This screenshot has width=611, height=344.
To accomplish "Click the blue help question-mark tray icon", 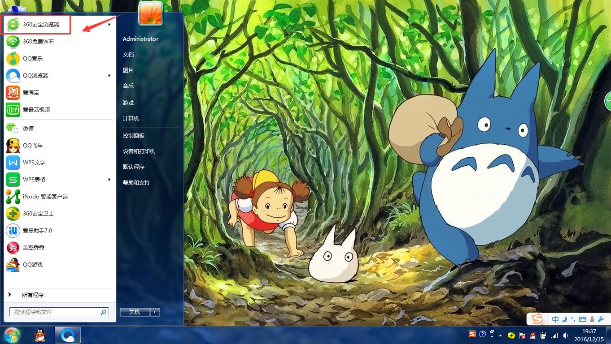I will tap(482, 334).
